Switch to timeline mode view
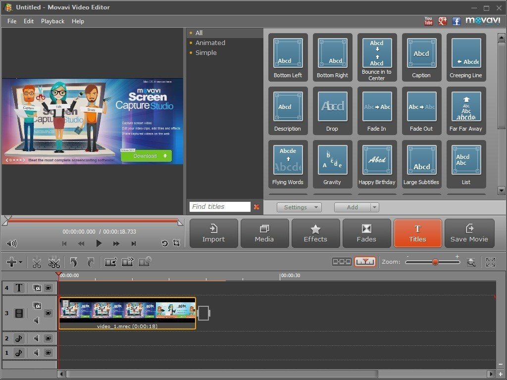 coord(365,262)
